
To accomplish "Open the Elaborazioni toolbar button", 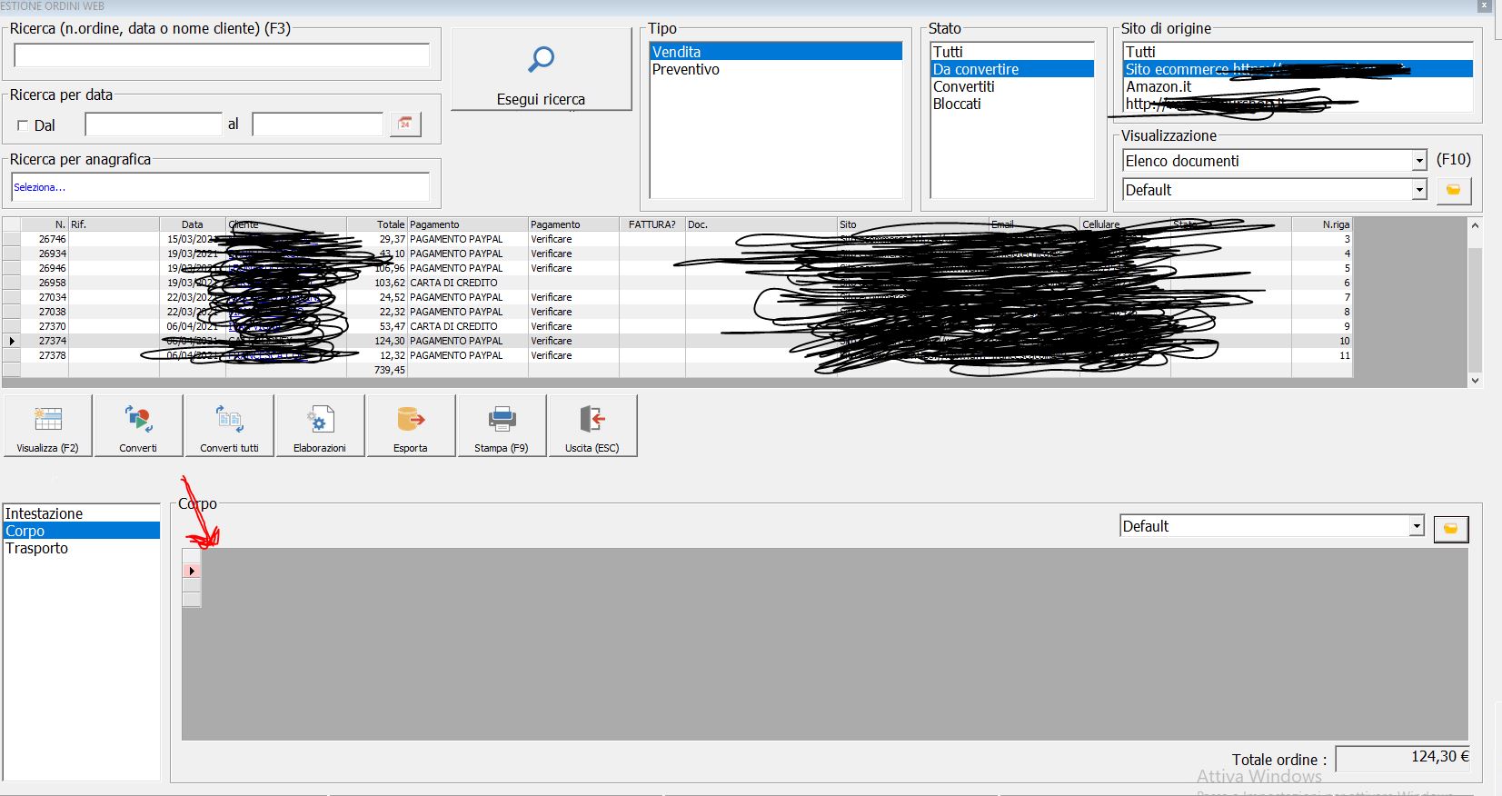I will click(x=320, y=425).
